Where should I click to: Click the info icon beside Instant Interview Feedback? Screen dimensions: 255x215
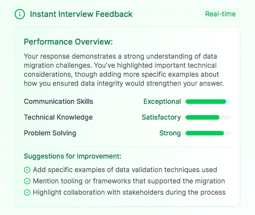pyautogui.click(x=20, y=14)
